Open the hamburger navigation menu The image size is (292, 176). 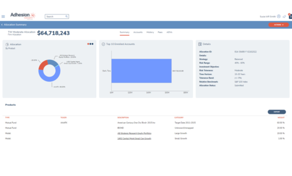3,16
